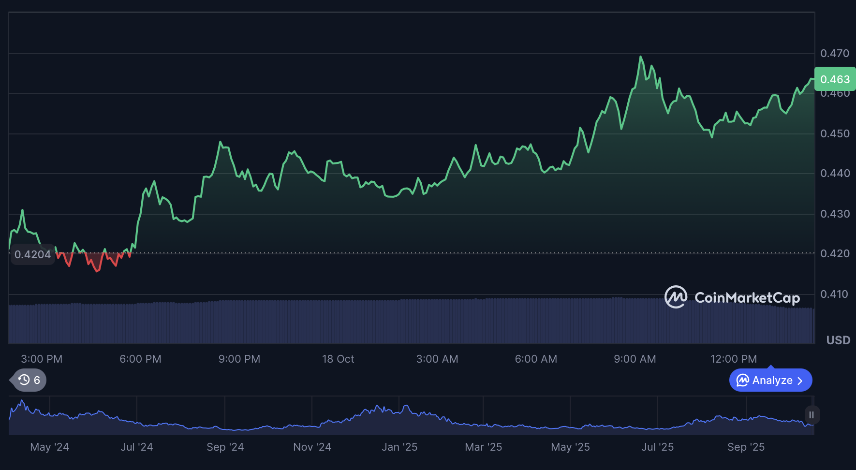Click the chevron arrow on Analyze button
The width and height of the screenshot is (856, 470).
click(800, 381)
